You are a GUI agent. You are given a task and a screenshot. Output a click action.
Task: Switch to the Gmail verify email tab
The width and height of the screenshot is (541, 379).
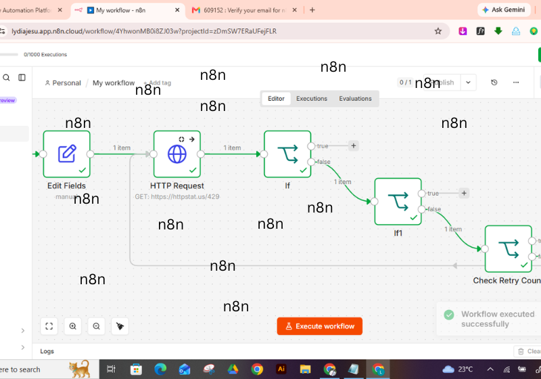245,10
